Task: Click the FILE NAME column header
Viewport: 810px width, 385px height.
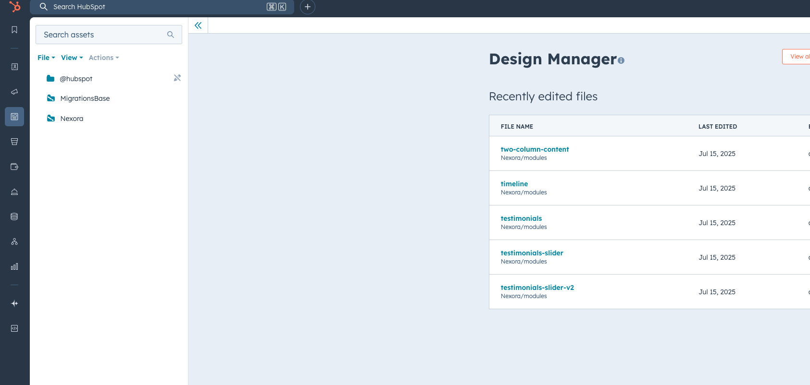Action: (x=517, y=127)
